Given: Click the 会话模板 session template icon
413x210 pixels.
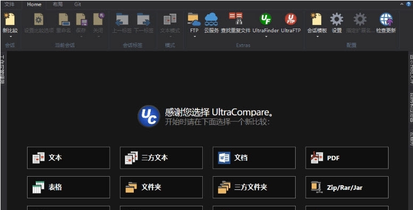Looking at the screenshot, I should point(316,19).
